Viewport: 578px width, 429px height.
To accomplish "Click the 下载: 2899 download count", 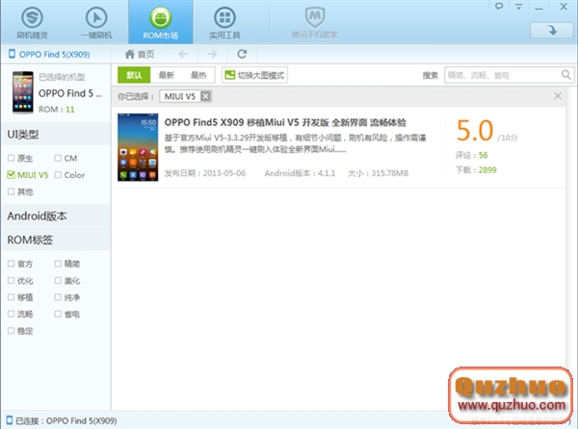I will tap(476, 170).
